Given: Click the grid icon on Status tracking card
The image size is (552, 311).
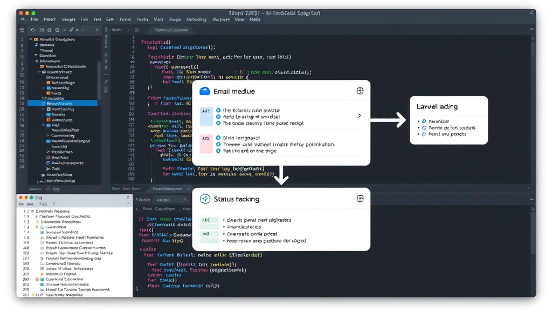Looking at the screenshot, I should tap(360, 199).
